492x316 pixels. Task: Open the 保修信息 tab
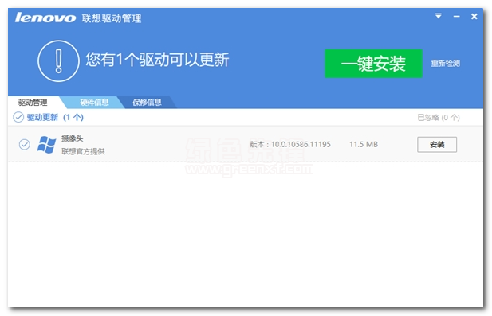147,102
